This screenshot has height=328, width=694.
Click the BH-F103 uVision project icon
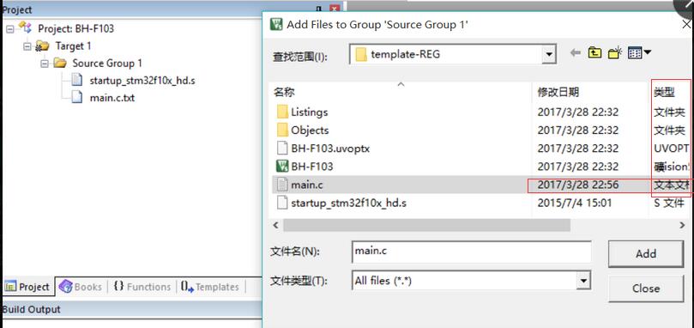tap(282, 167)
